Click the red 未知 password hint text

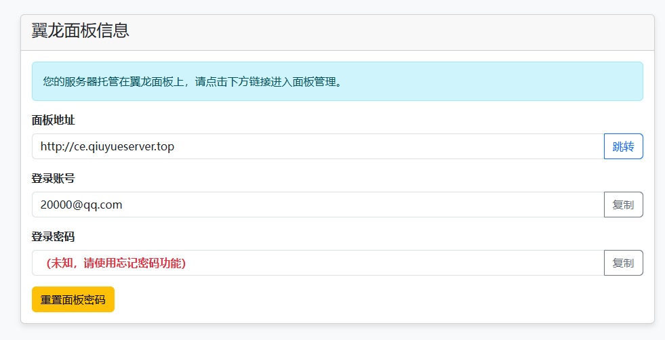point(116,263)
